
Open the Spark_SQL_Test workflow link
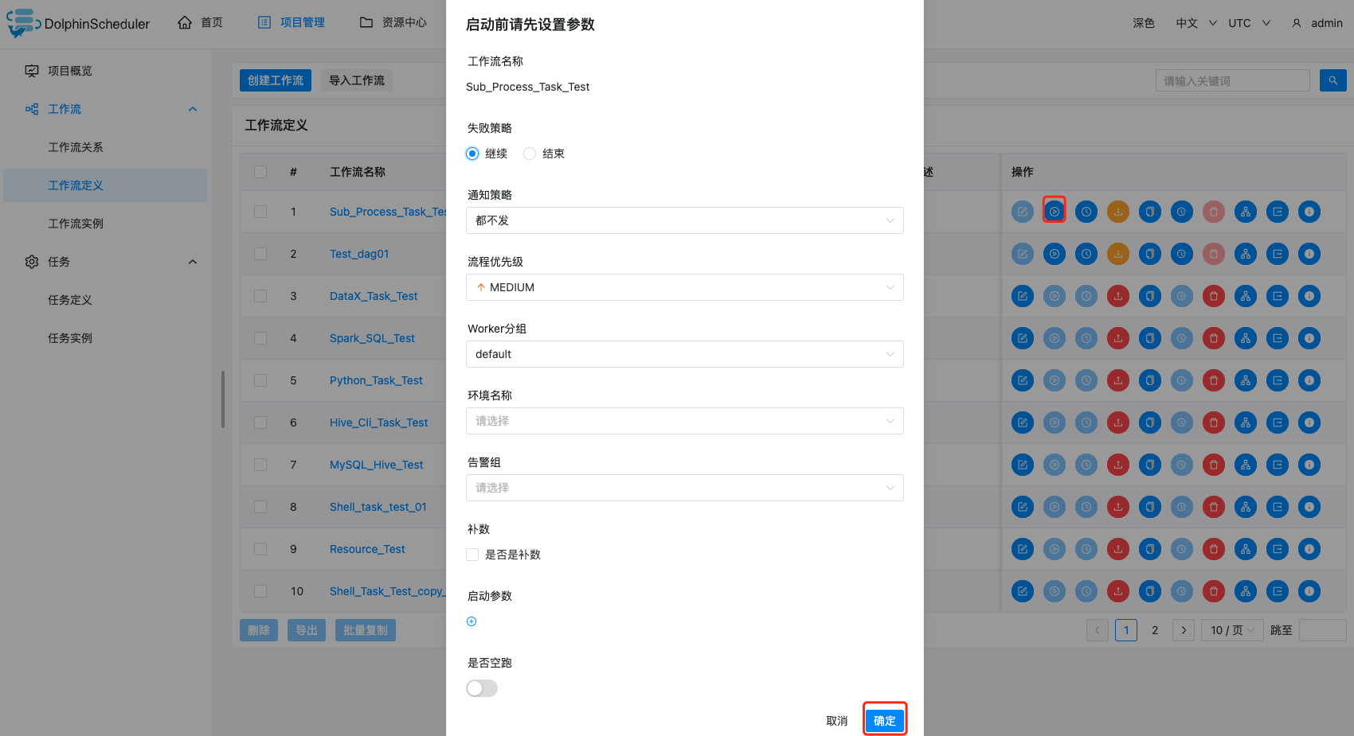click(x=372, y=338)
